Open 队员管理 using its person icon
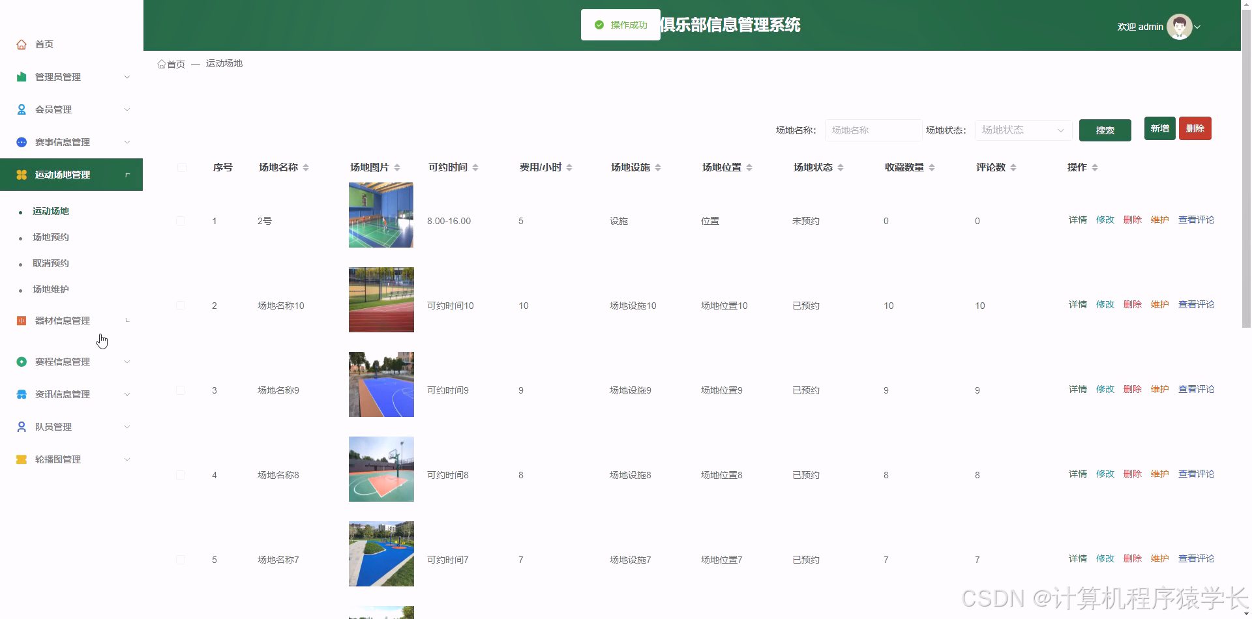The width and height of the screenshot is (1252, 619). coord(21,427)
